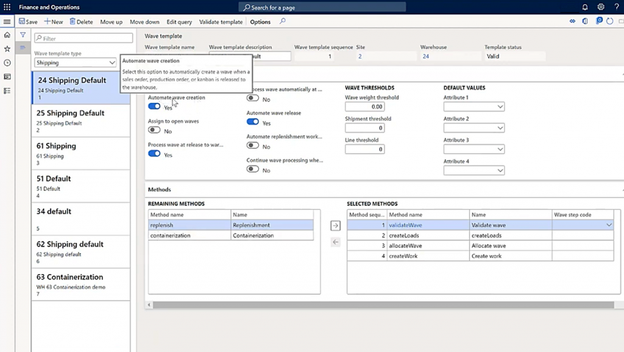The image size is (624, 352).
Task: Open Recent clock icon in sidebar
Action: [7, 63]
